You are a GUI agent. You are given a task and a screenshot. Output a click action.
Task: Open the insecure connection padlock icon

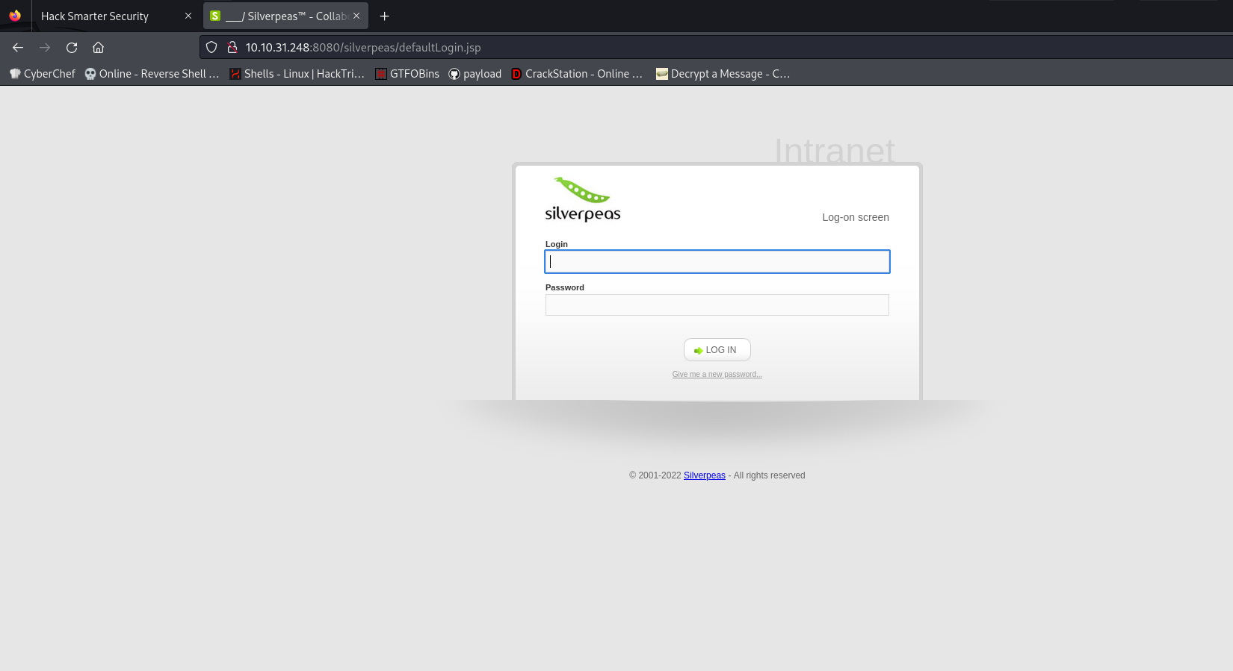pos(232,47)
